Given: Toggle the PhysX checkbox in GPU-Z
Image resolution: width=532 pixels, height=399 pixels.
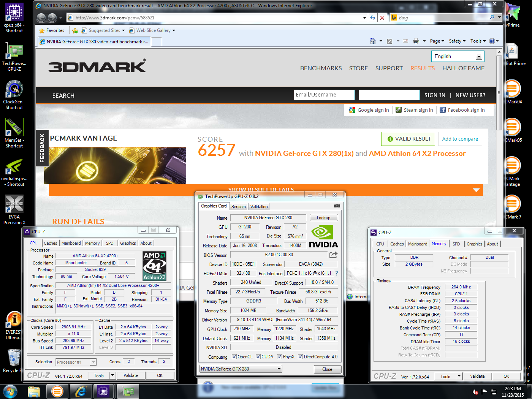Looking at the screenshot, I should (x=279, y=357).
